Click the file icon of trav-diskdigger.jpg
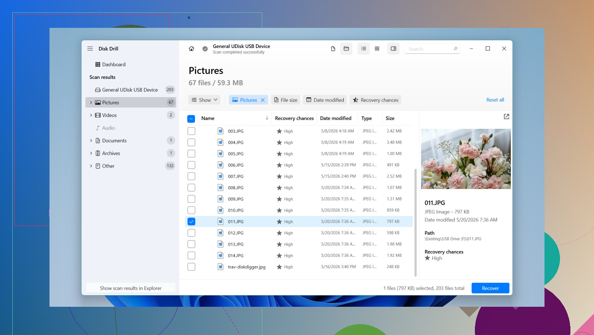594x335 pixels. 220,267
